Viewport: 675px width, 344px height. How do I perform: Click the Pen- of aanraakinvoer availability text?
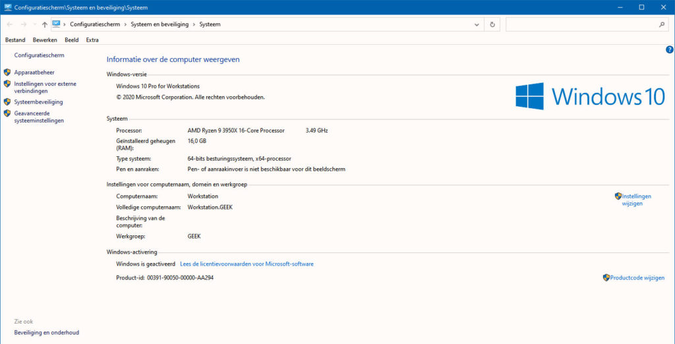(x=266, y=169)
